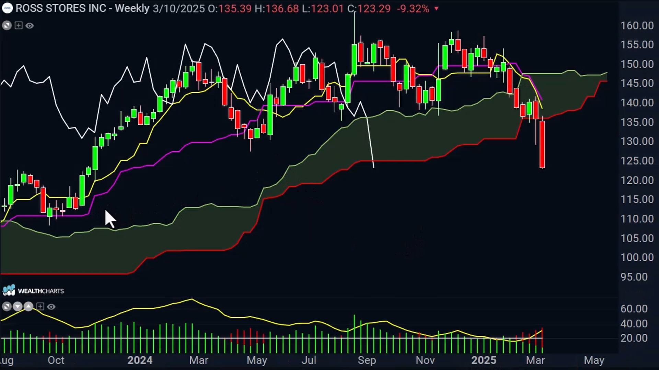
Task: Add an indicator to the price pane
Action: [19, 26]
